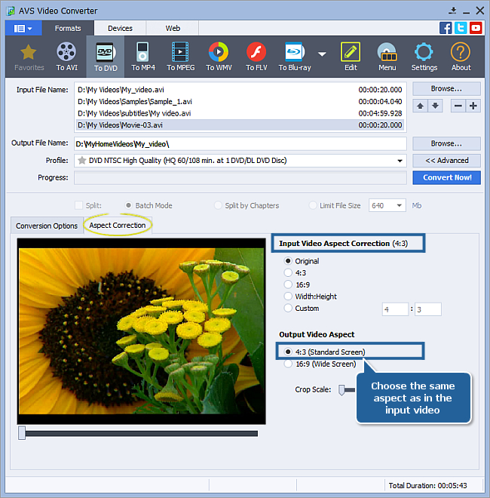This screenshot has height=498, width=490.
Task: Select input file Sample_1.avi
Action: pyautogui.click(x=240, y=102)
